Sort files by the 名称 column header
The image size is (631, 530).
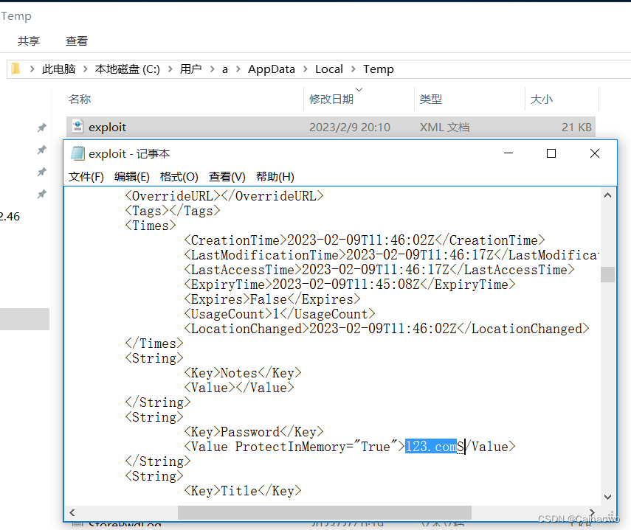79,99
